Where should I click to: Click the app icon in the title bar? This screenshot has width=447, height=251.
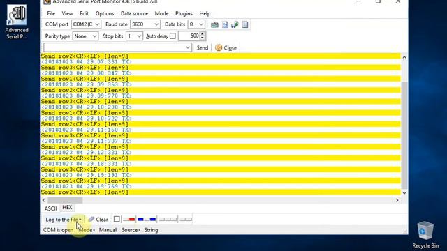(47, 1)
